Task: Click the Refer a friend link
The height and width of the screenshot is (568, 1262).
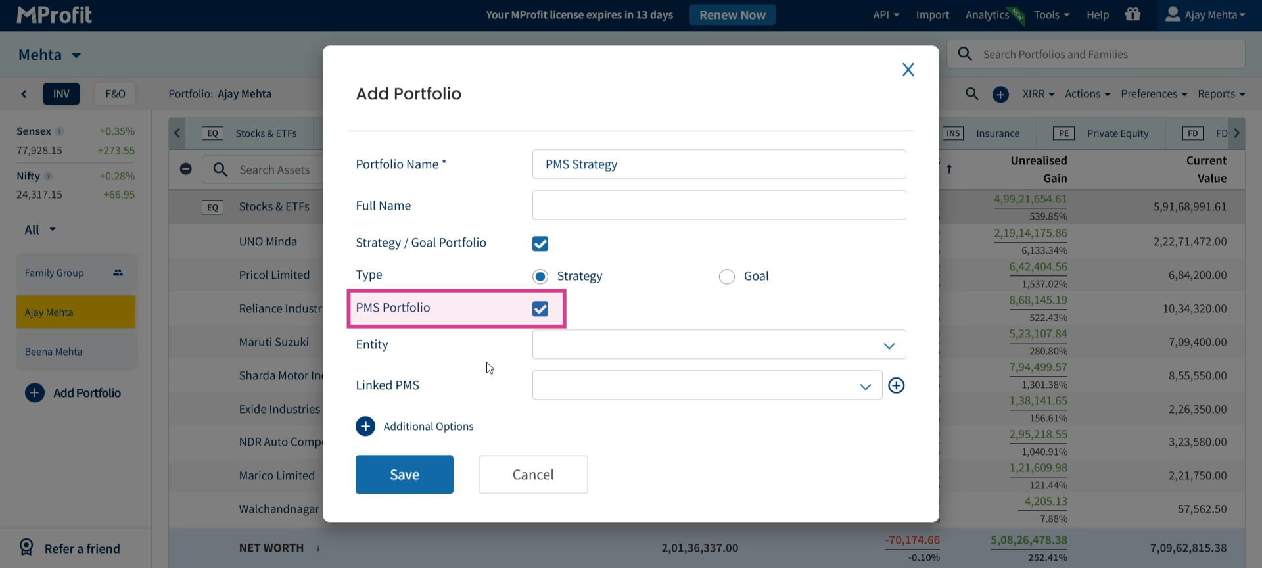Action: (x=82, y=549)
